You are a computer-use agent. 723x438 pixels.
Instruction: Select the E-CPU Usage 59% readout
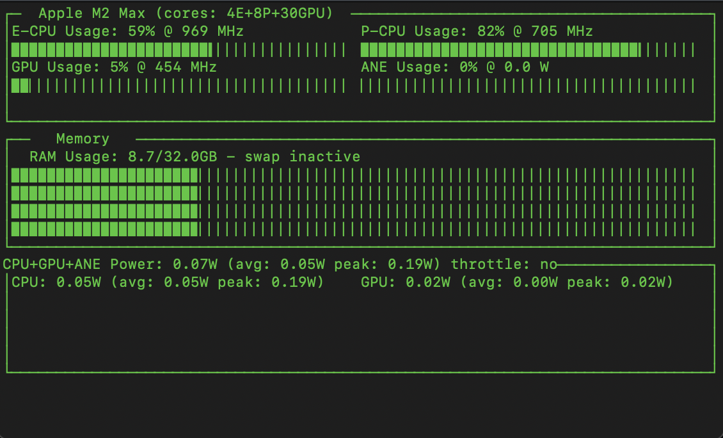pyautogui.click(x=127, y=31)
